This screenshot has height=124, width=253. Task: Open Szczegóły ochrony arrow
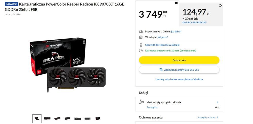tap(218, 117)
